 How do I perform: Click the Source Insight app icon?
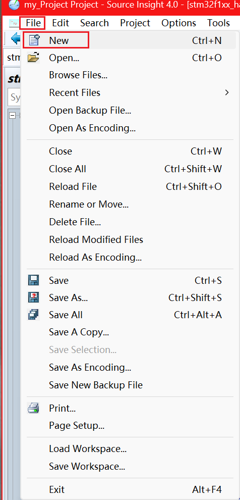(14, 5)
